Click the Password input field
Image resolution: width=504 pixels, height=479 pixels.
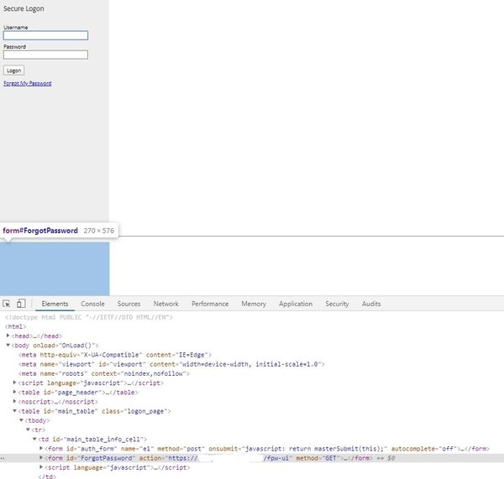(x=45, y=55)
